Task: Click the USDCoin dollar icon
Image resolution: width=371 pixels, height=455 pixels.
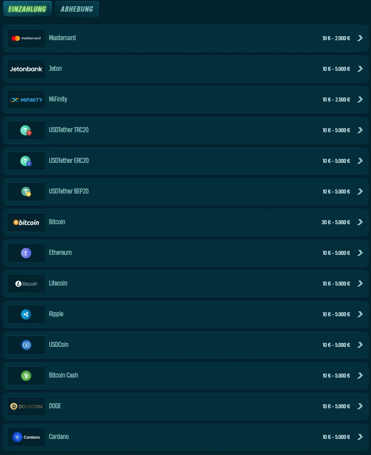Action: [26, 345]
